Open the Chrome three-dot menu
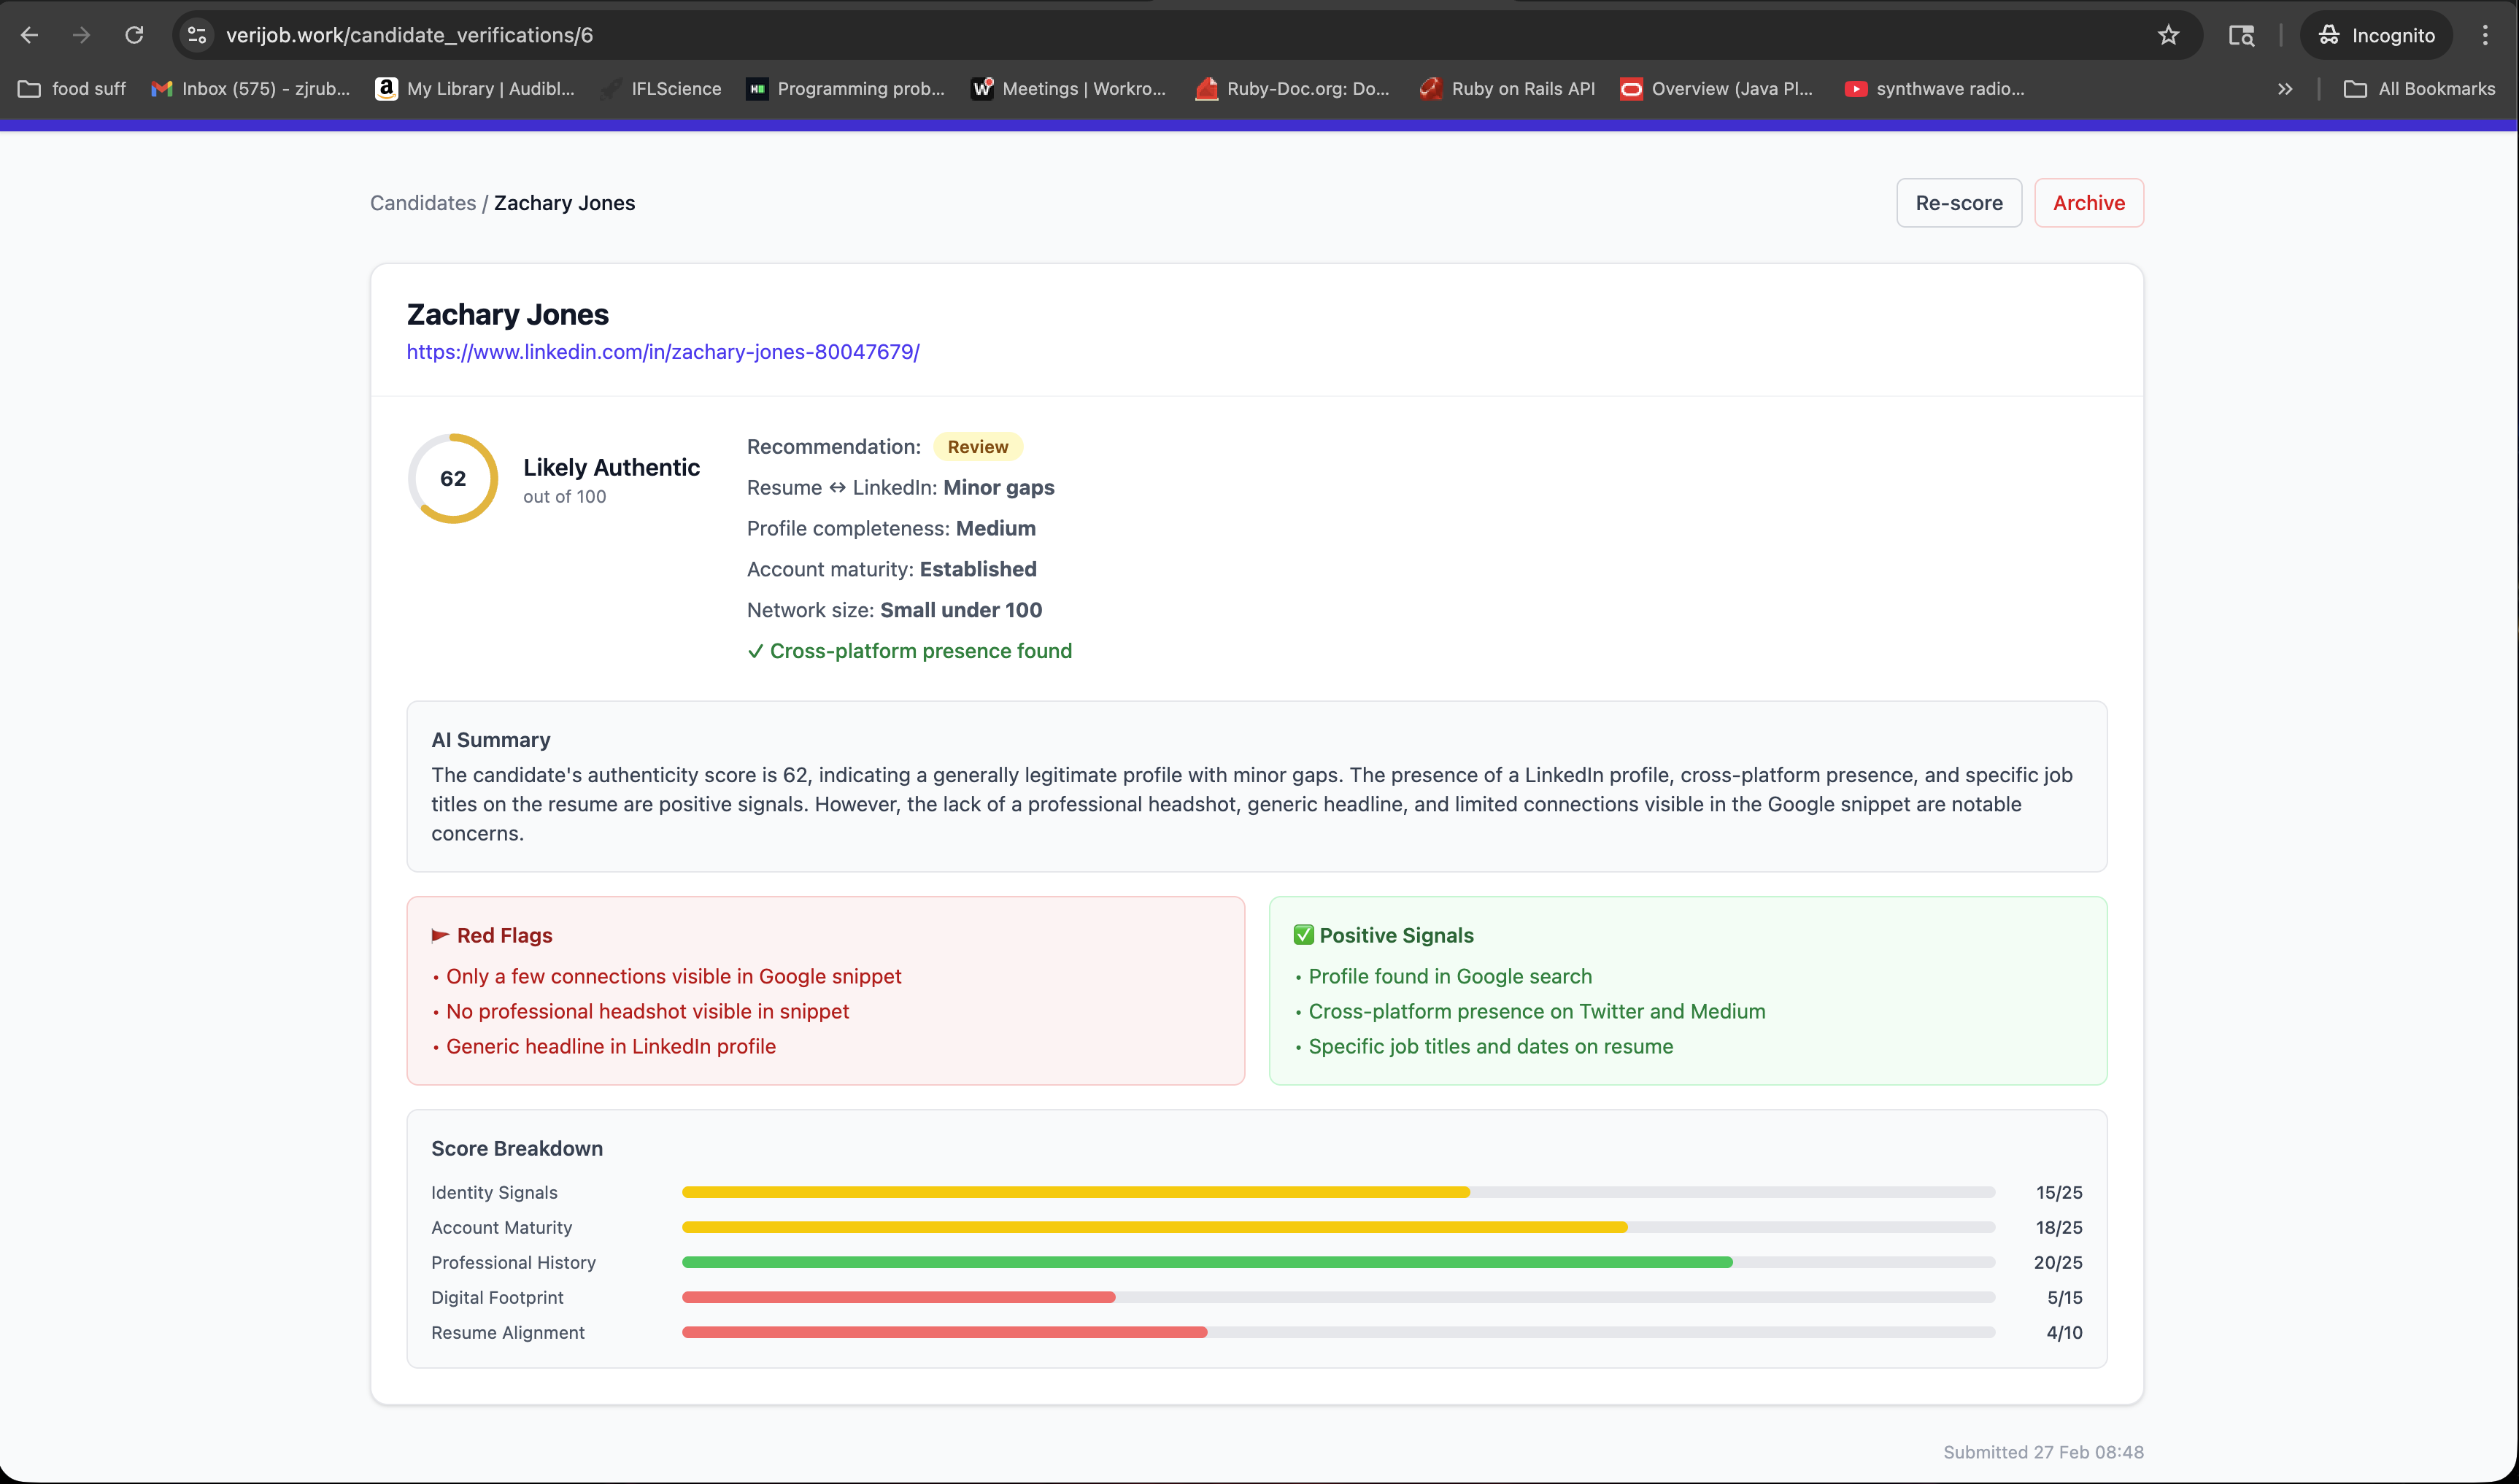Viewport: 2519px width, 1484px height. [2485, 35]
